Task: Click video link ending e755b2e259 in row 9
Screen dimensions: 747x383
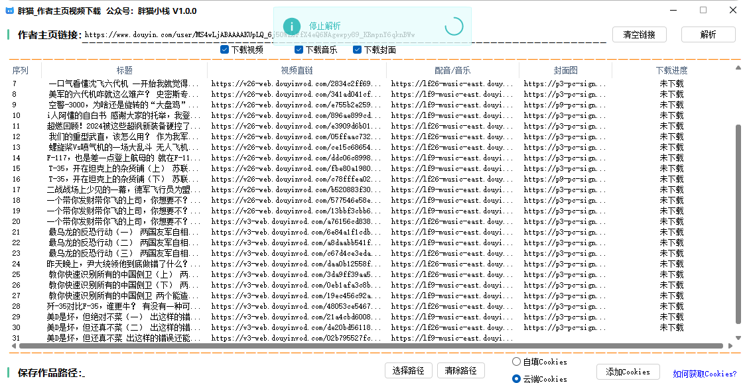Action: (x=296, y=105)
